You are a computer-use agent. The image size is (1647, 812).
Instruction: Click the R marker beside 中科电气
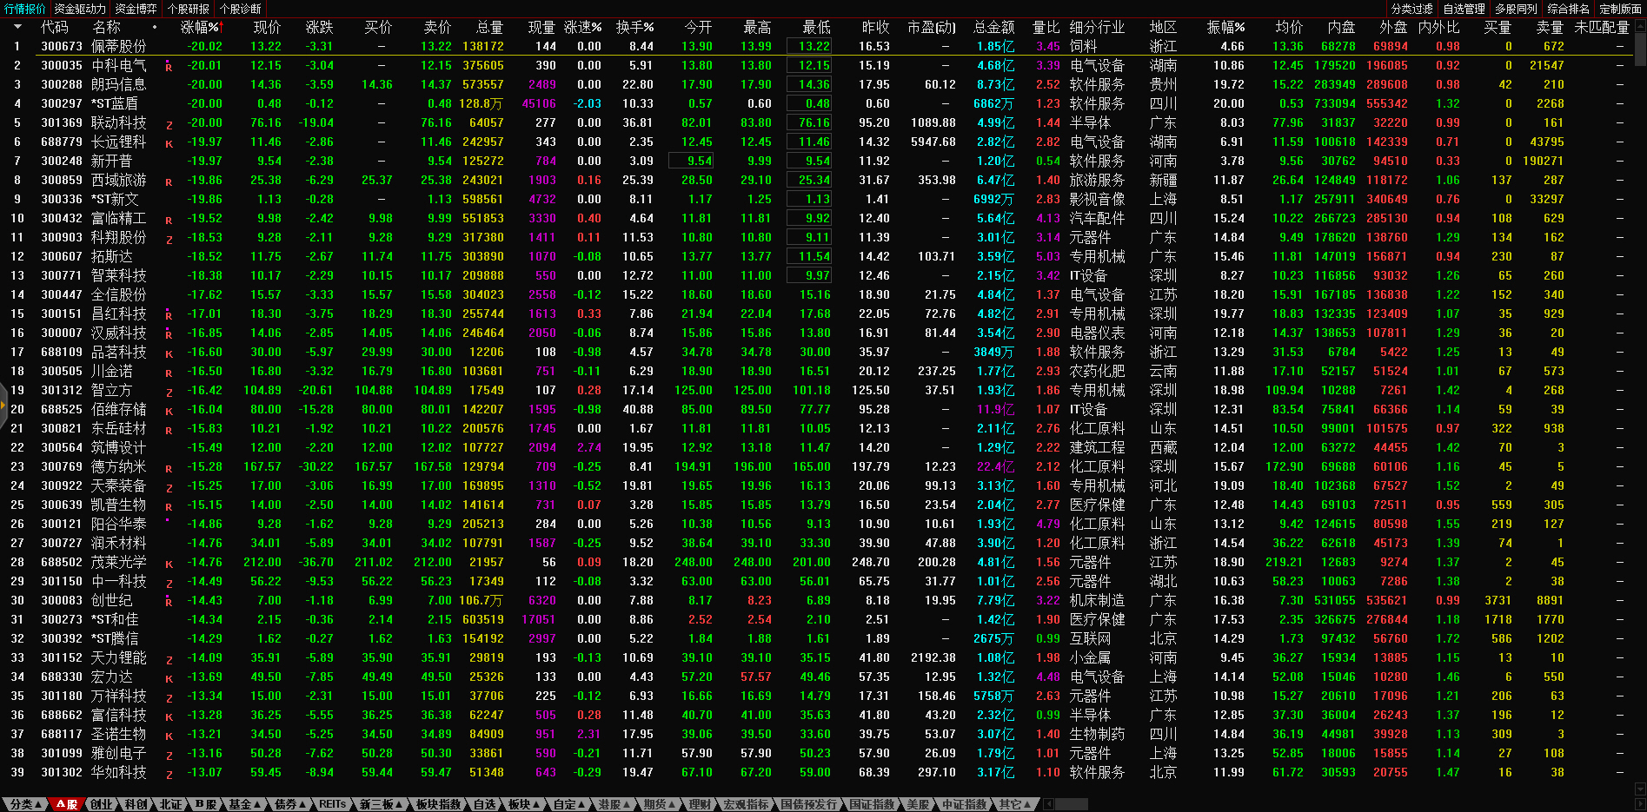pyautogui.click(x=169, y=67)
